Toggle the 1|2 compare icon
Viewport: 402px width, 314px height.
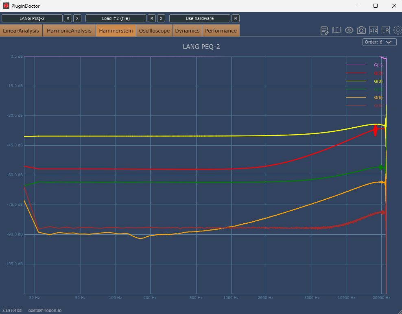(373, 31)
